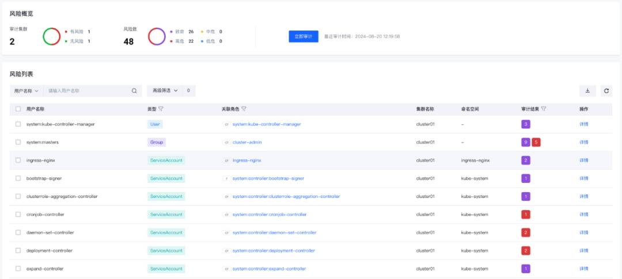The image size is (622, 279).
Task: Open 详情 for expand-controller row
Action: 584,269
